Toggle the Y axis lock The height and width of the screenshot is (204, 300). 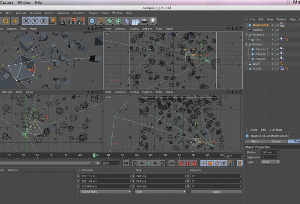34,21
